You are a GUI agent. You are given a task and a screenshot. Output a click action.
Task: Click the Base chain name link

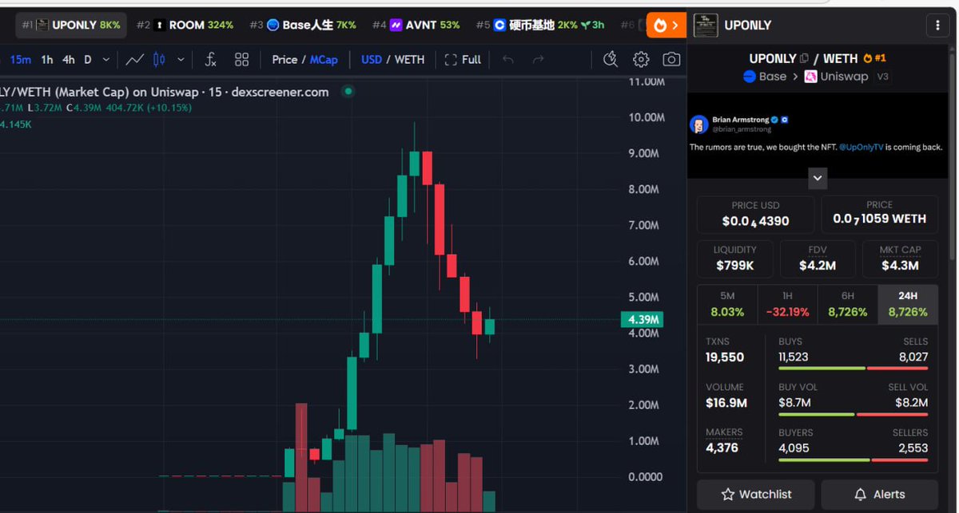pyautogui.click(x=773, y=77)
